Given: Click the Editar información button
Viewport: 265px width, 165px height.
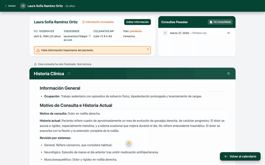Looking at the screenshot, I should tap(137, 22).
